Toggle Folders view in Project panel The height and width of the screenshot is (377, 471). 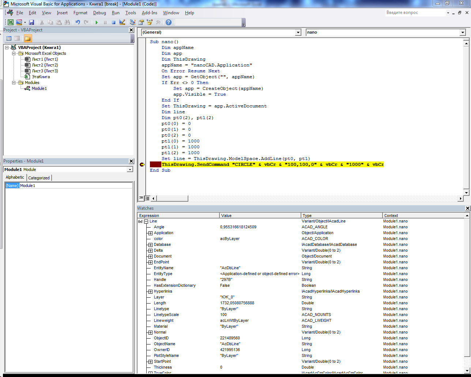point(27,38)
